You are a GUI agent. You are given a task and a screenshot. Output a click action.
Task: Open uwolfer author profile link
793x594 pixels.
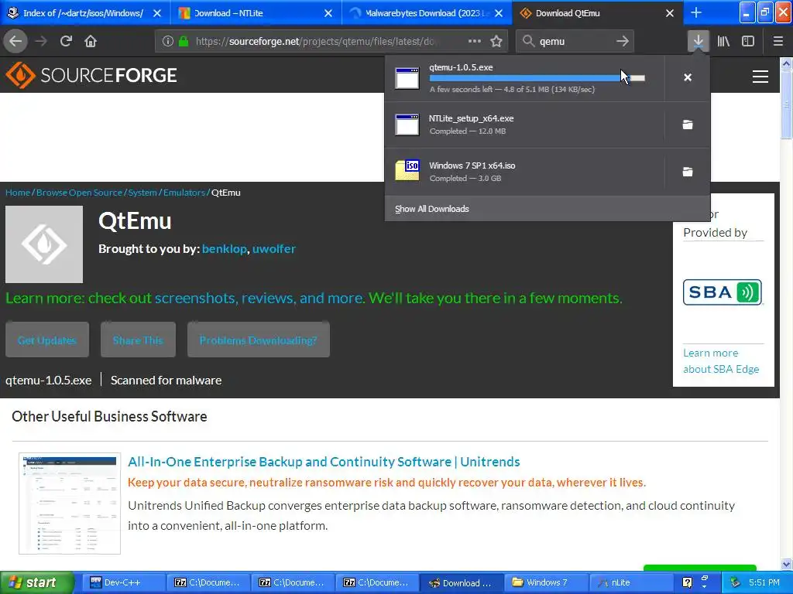coord(274,248)
